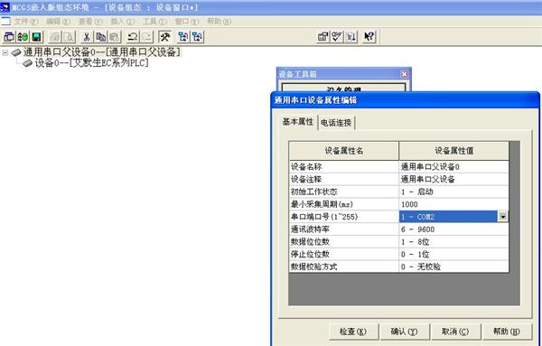
Task: Select data bits value 1 - 8位
Action: point(453,241)
